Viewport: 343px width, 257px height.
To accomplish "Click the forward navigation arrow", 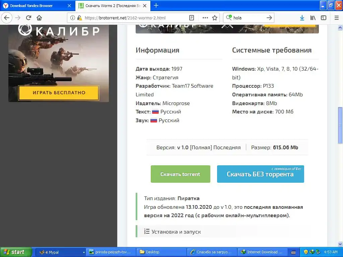I will [18, 18].
